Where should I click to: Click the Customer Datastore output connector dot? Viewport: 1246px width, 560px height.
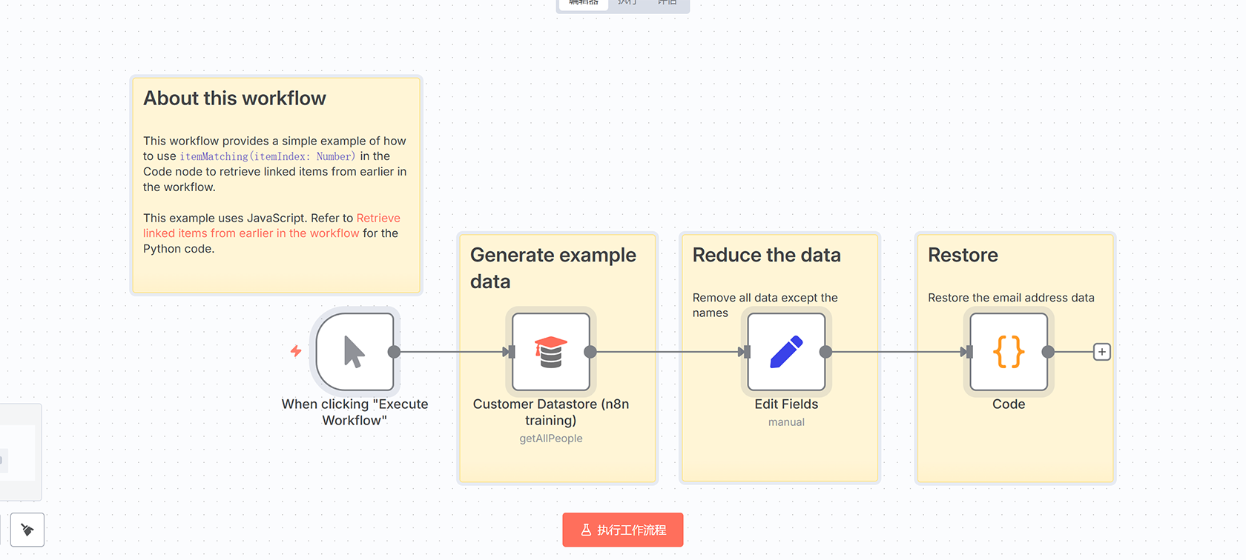pyautogui.click(x=590, y=352)
